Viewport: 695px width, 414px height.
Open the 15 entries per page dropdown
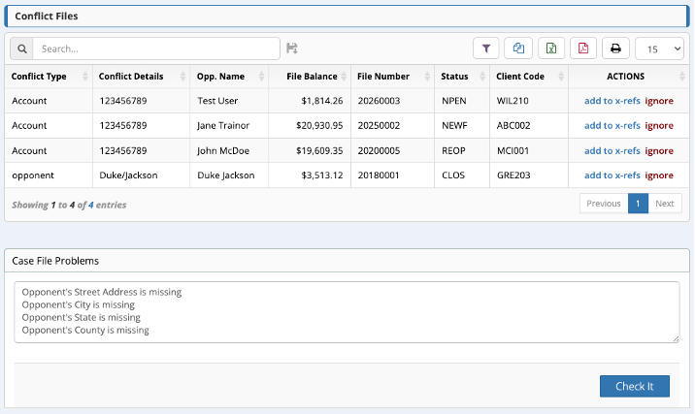click(x=659, y=48)
